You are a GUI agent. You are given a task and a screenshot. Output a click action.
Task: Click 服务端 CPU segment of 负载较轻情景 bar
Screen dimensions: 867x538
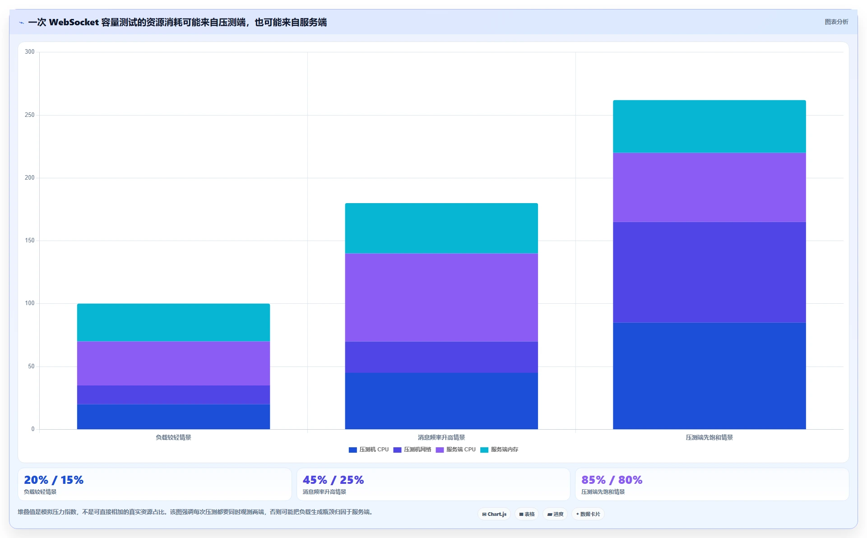(x=173, y=363)
